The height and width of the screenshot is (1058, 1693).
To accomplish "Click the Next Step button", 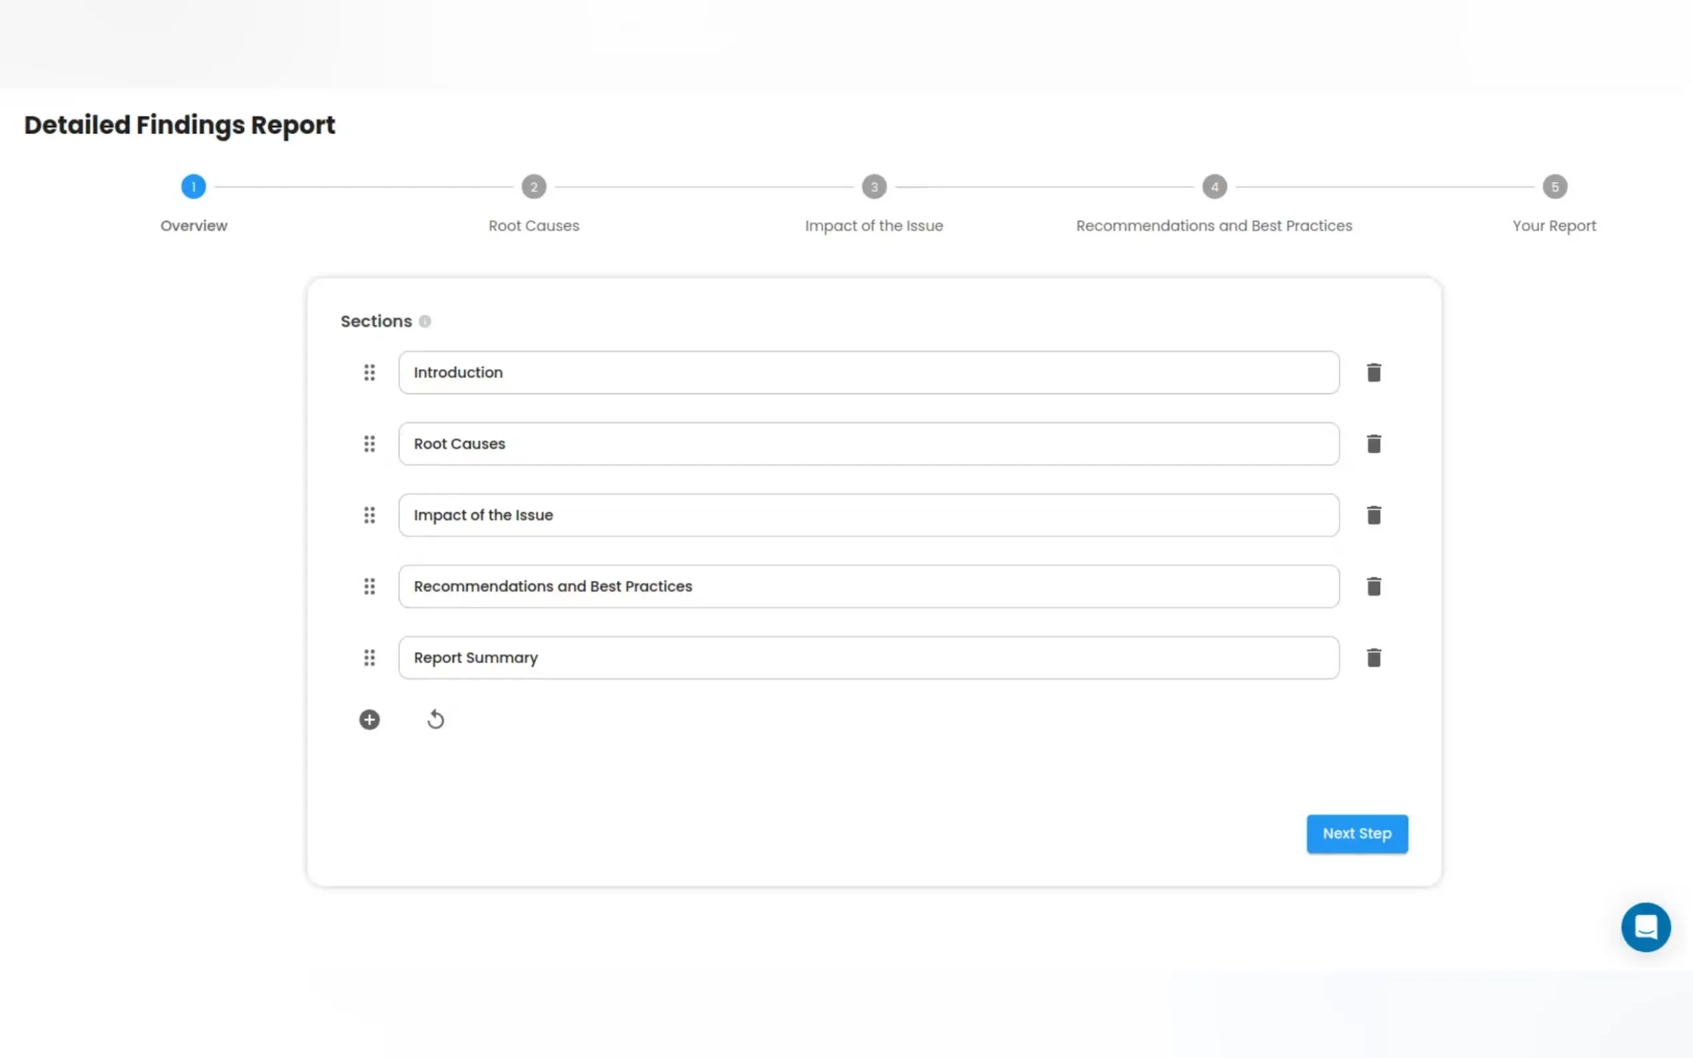I will (1356, 833).
